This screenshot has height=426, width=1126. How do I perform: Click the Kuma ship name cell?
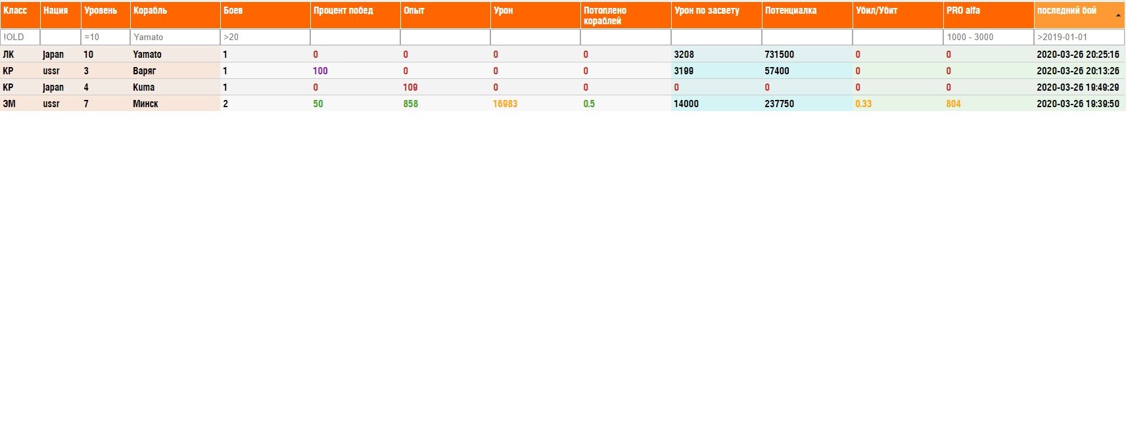click(144, 87)
